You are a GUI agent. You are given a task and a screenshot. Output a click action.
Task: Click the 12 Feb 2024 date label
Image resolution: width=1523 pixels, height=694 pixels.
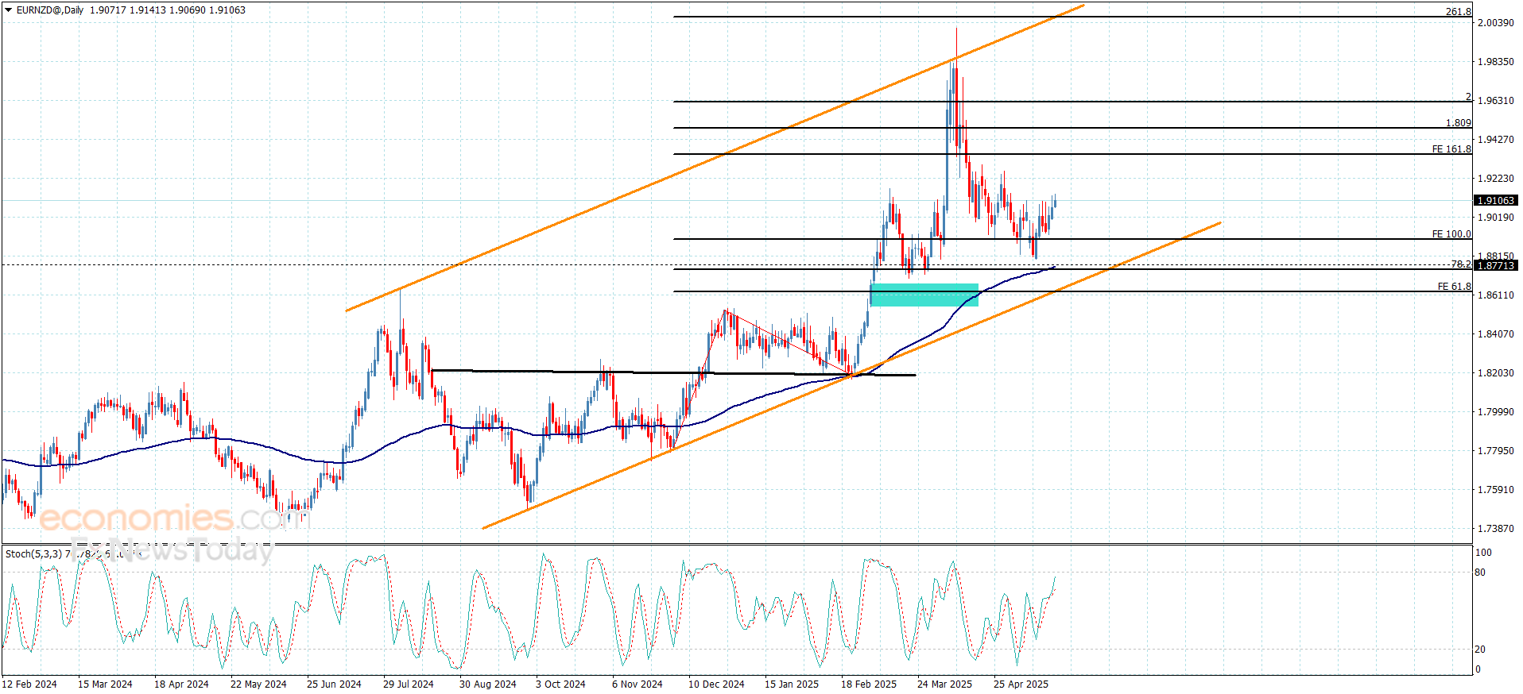pos(29,684)
